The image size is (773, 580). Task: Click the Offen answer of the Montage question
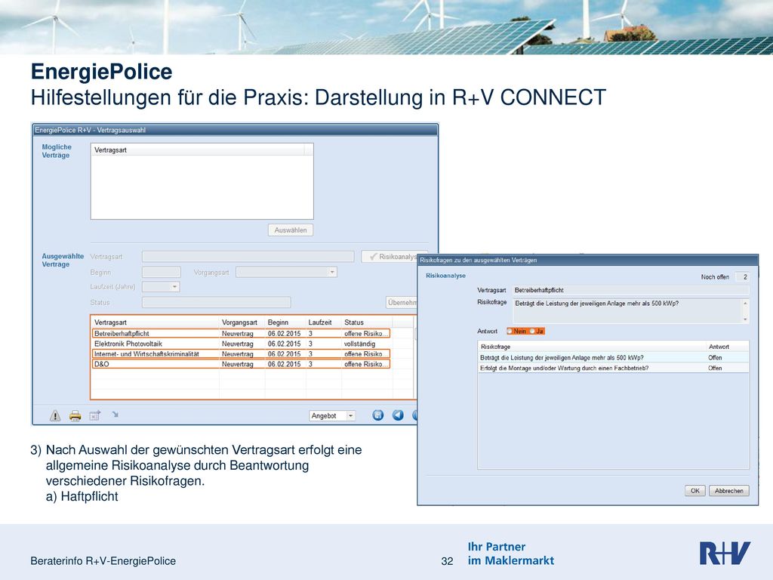point(716,368)
